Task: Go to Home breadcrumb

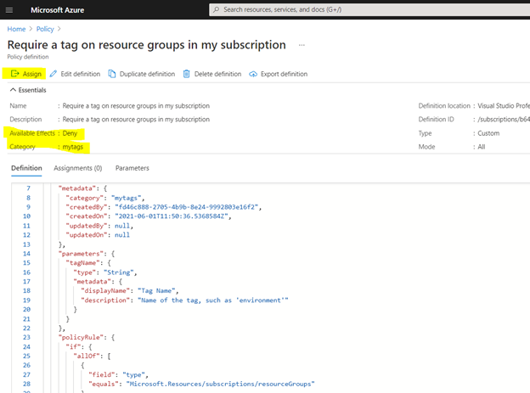Action: (x=17, y=29)
